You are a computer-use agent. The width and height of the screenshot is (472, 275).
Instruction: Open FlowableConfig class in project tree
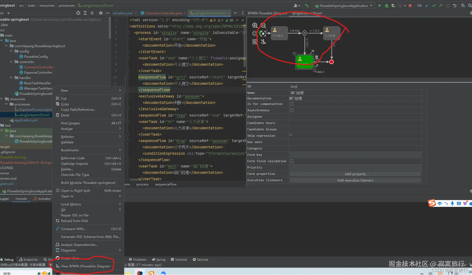tap(36, 56)
